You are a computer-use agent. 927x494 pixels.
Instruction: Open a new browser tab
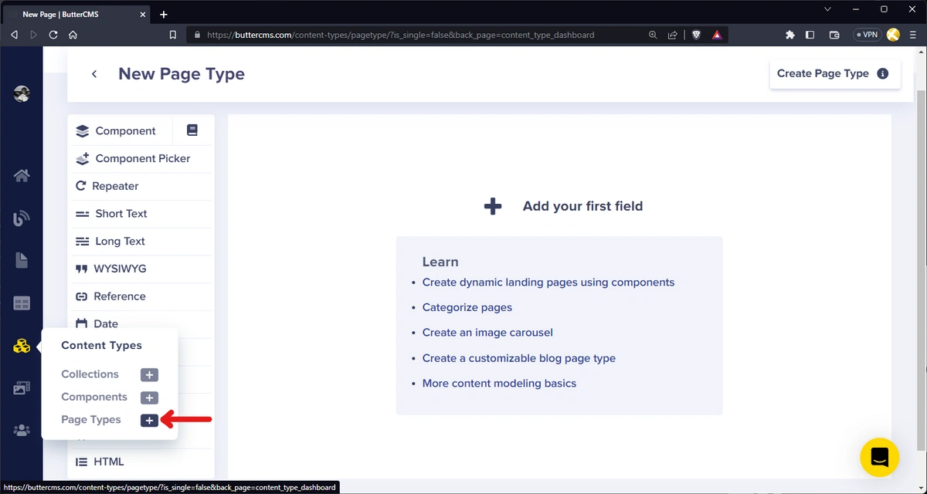(x=164, y=14)
